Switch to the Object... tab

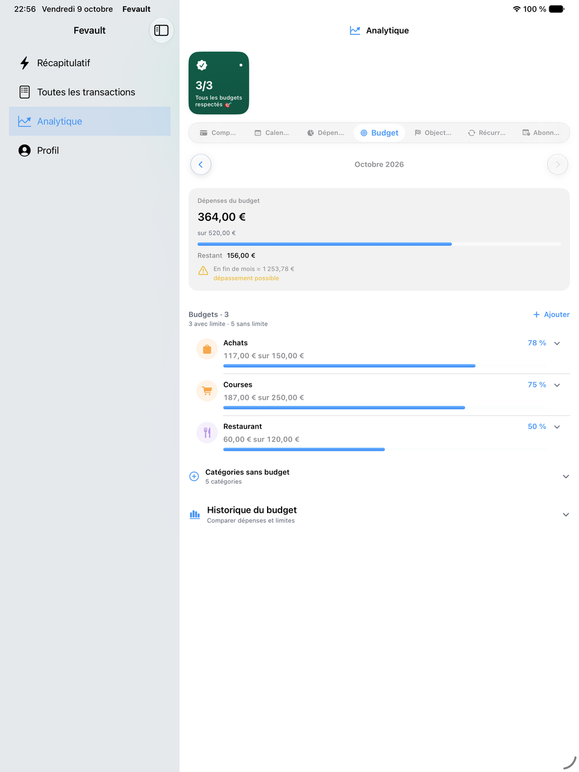pos(433,133)
